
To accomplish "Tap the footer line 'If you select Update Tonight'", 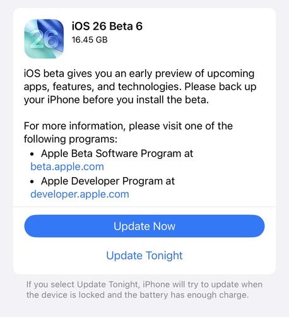I will pyautogui.click(x=144, y=284).
